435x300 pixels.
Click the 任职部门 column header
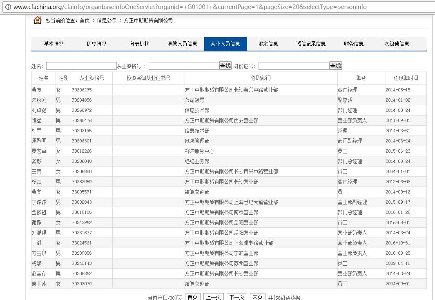pyautogui.click(x=261, y=78)
